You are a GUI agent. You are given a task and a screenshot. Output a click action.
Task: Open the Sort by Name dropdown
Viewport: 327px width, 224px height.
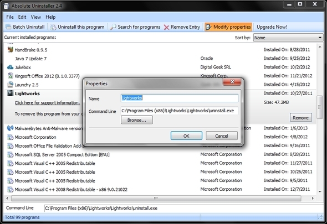coord(288,38)
